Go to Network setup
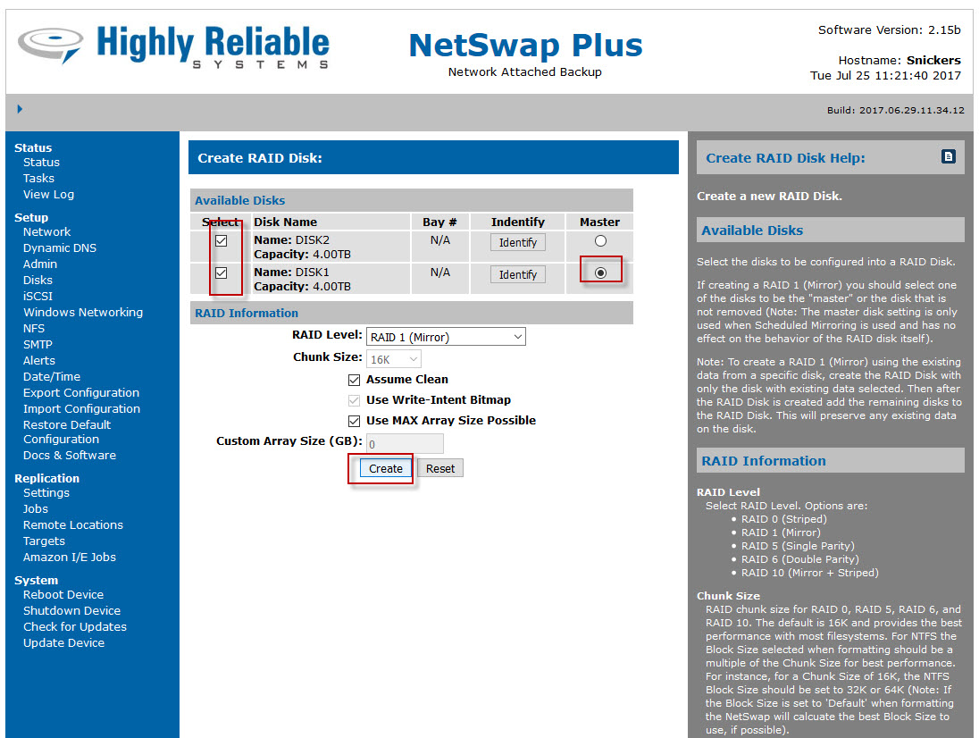 click(x=46, y=232)
